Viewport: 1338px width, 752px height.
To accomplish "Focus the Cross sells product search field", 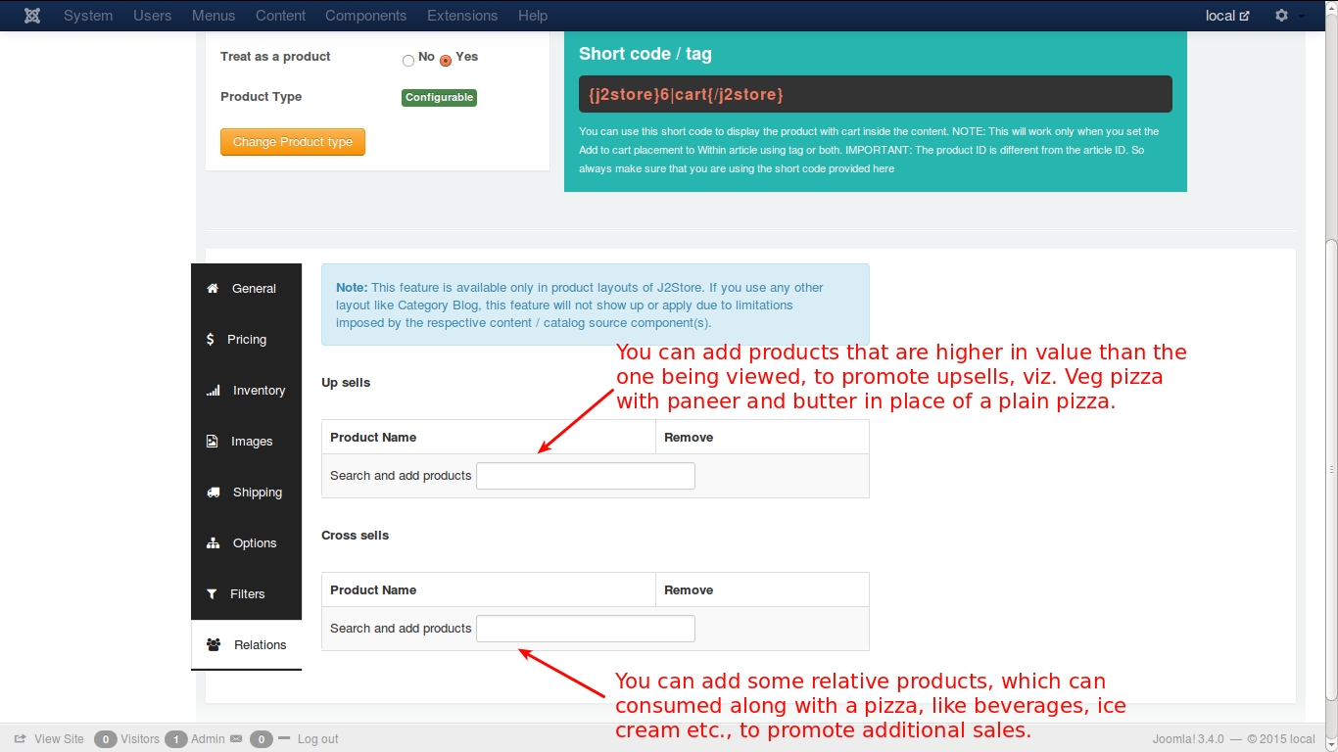I will click(586, 629).
